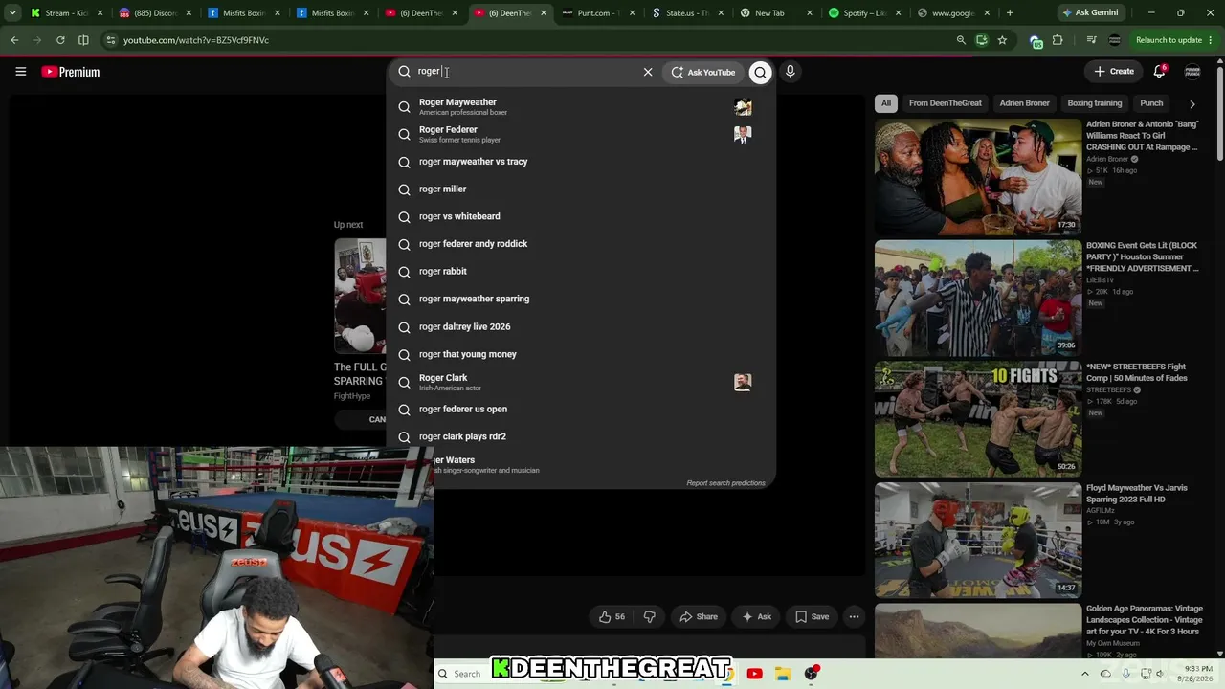The width and height of the screenshot is (1225, 689).
Task: Select suggestion roger mayweather vs tracy
Action: [580, 162]
